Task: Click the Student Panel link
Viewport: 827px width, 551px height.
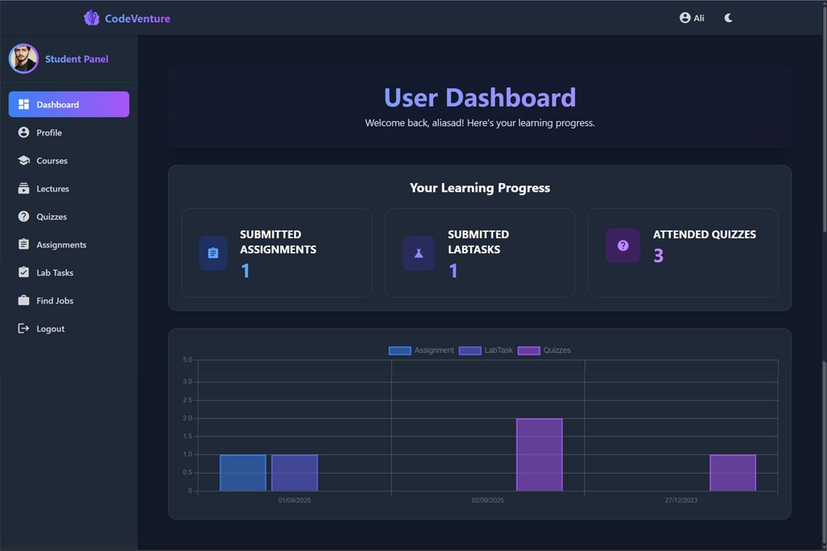Action: pos(77,58)
